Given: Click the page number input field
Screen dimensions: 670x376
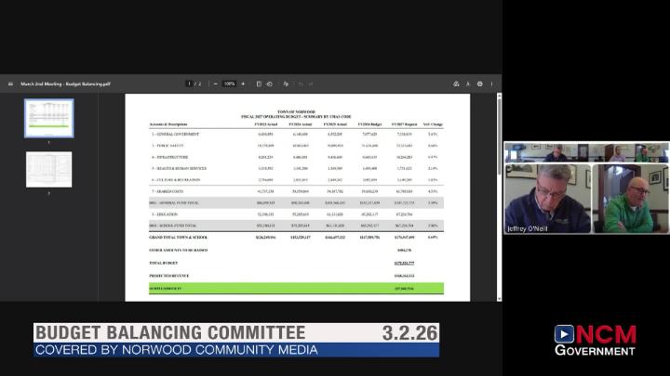Looking at the screenshot, I should (x=189, y=84).
